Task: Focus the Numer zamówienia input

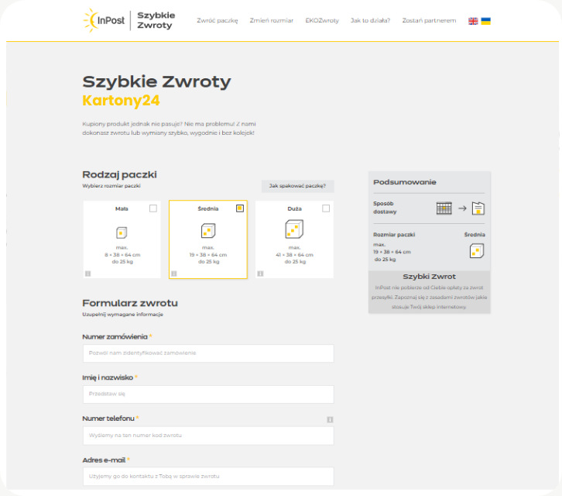Action: coord(208,353)
